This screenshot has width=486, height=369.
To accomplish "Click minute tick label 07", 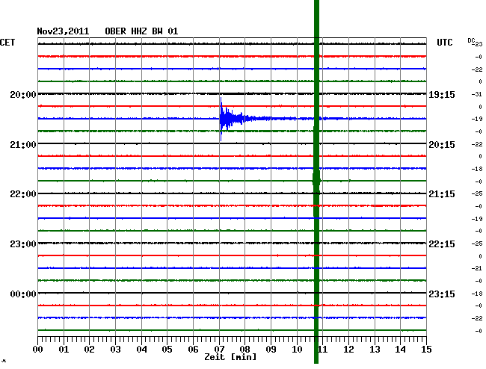I will [219, 350].
